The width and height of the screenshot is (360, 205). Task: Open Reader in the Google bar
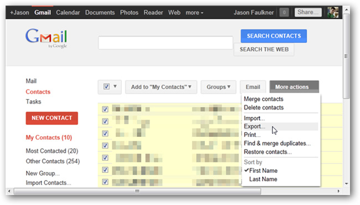153,12
